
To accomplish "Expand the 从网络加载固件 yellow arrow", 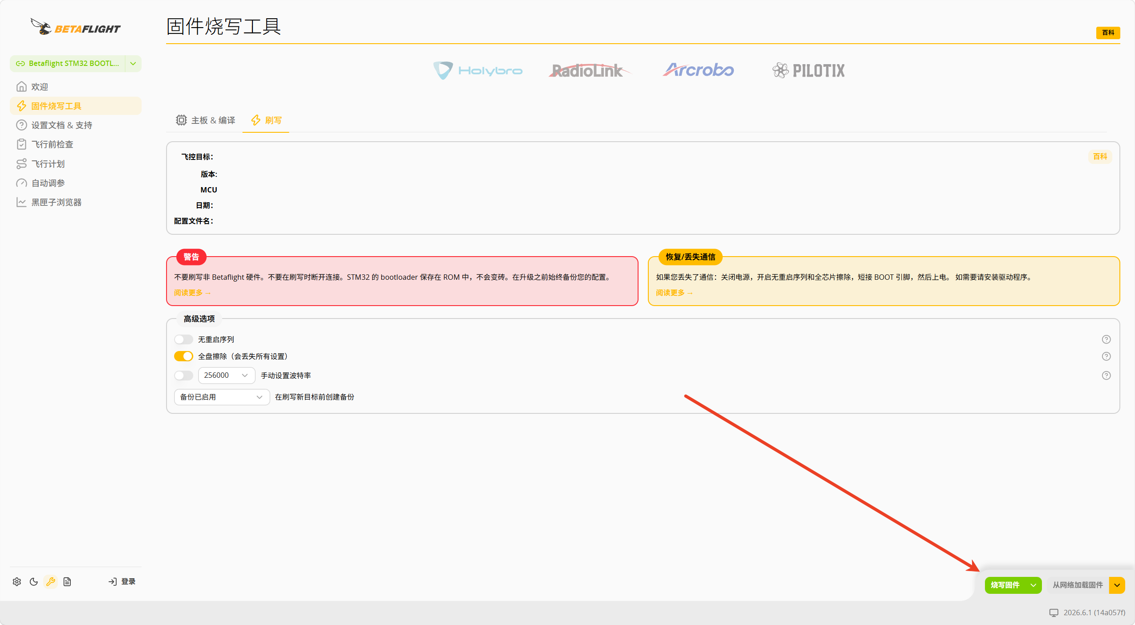I will coord(1117,585).
